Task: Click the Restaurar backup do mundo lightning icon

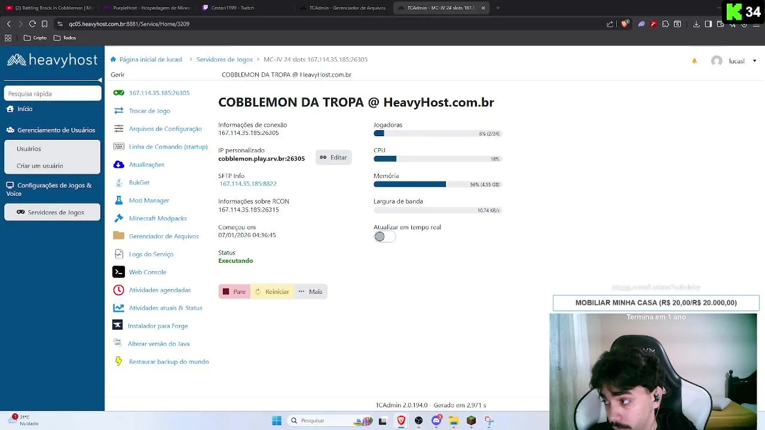Action: pyautogui.click(x=118, y=361)
